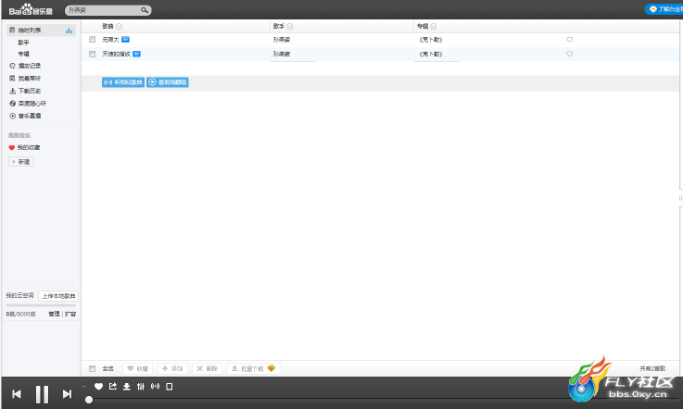Viewport: 683px width, 409px height.
Task: Skip to the next track
Action: (67, 394)
